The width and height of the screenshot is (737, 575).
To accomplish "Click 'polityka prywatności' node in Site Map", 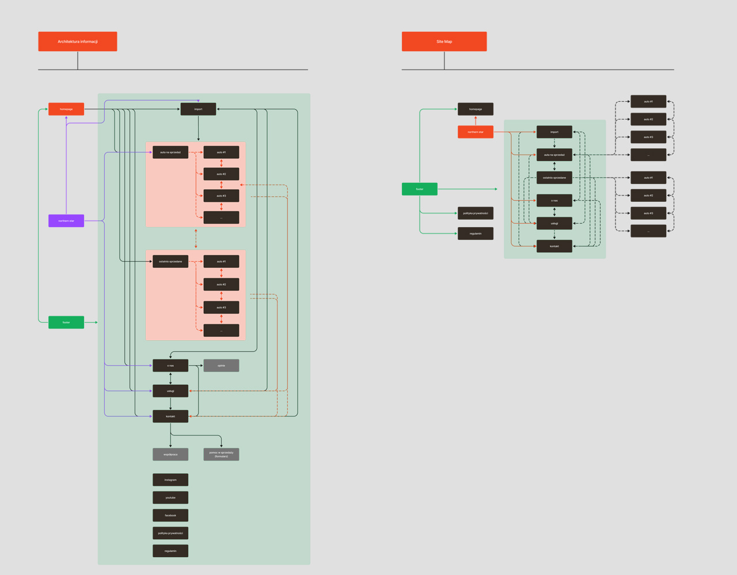I will pyautogui.click(x=475, y=213).
